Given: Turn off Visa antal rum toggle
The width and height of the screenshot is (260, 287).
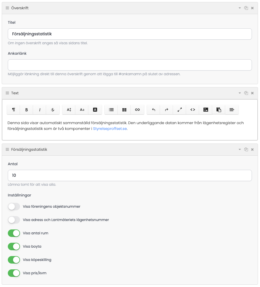Looking at the screenshot, I should pos(14,233).
